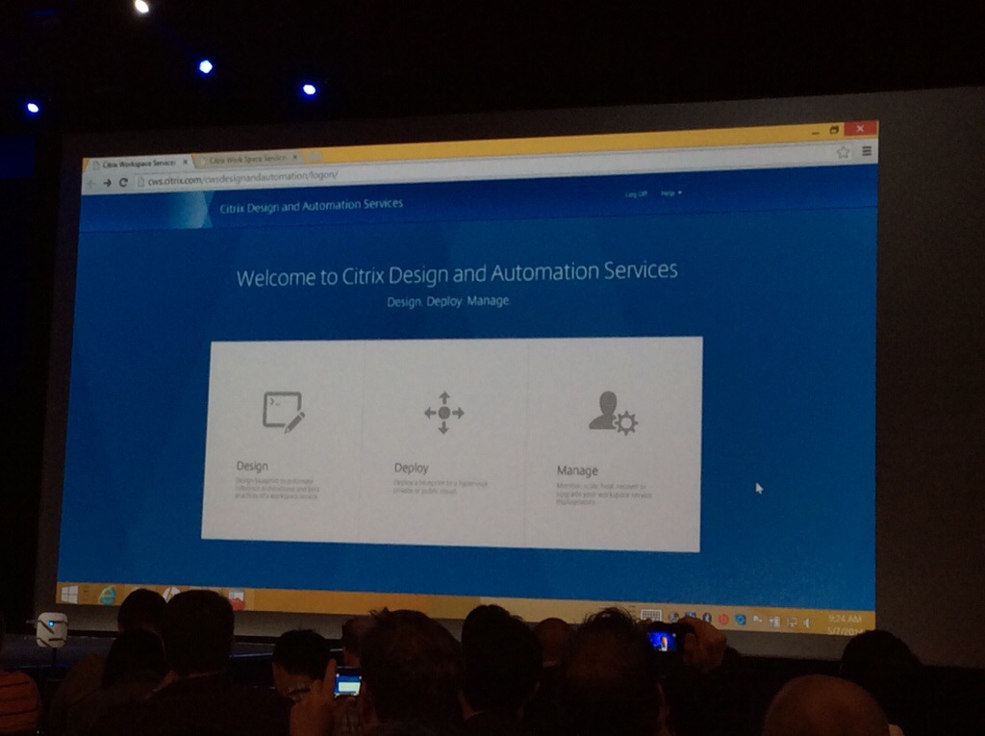Click the Design blueprint icon

click(284, 411)
